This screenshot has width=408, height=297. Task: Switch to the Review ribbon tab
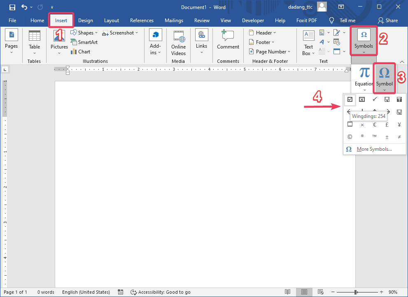pos(202,20)
